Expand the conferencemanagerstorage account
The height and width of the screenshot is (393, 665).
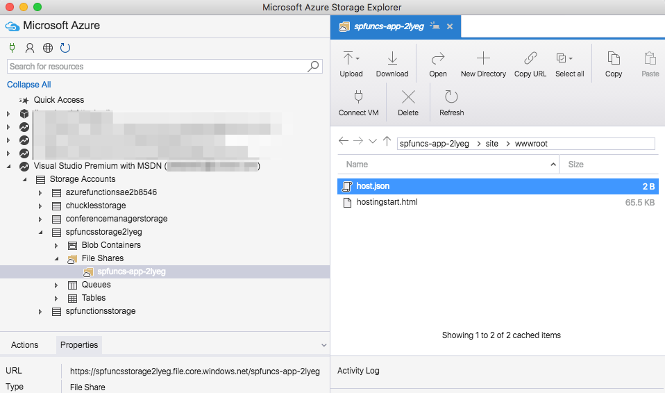pos(40,219)
